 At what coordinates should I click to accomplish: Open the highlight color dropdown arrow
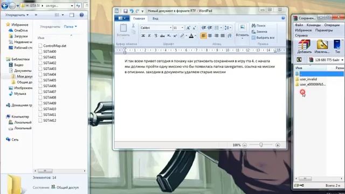point(186,36)
